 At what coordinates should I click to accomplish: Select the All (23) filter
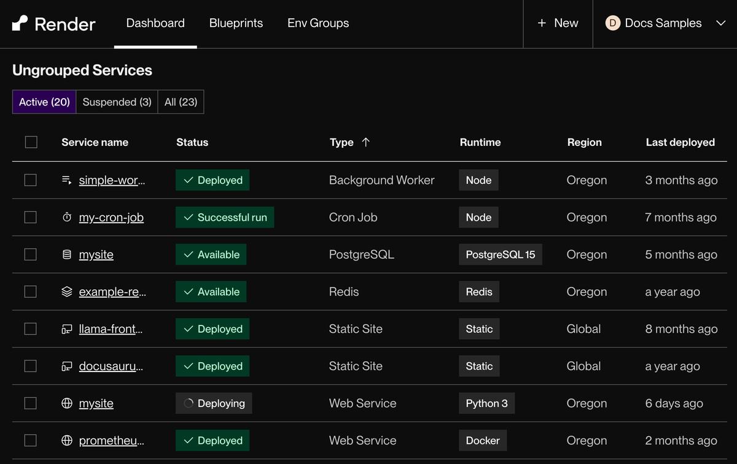[181, 102]
